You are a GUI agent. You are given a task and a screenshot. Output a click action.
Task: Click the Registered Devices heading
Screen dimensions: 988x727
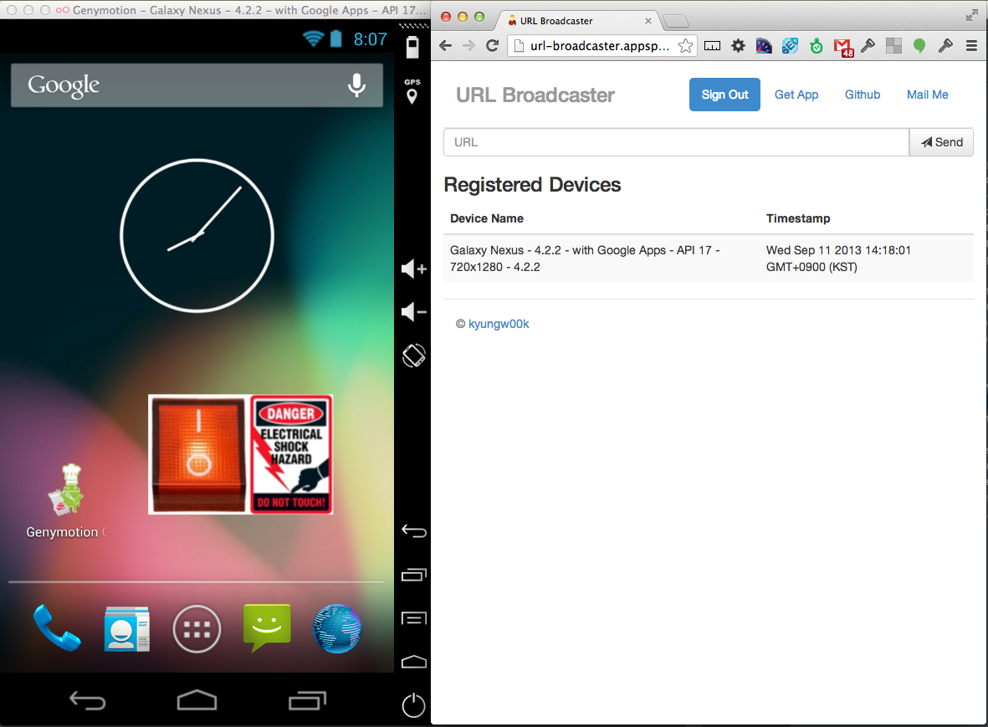(x=532, y=185)
